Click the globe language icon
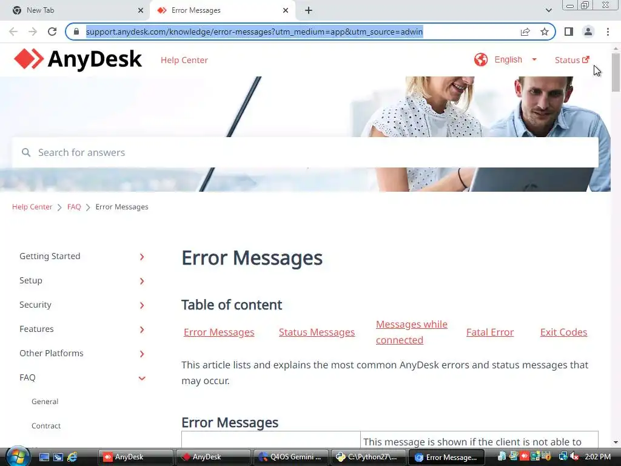This screenshot has width=621, height=466. pos(481,60)
